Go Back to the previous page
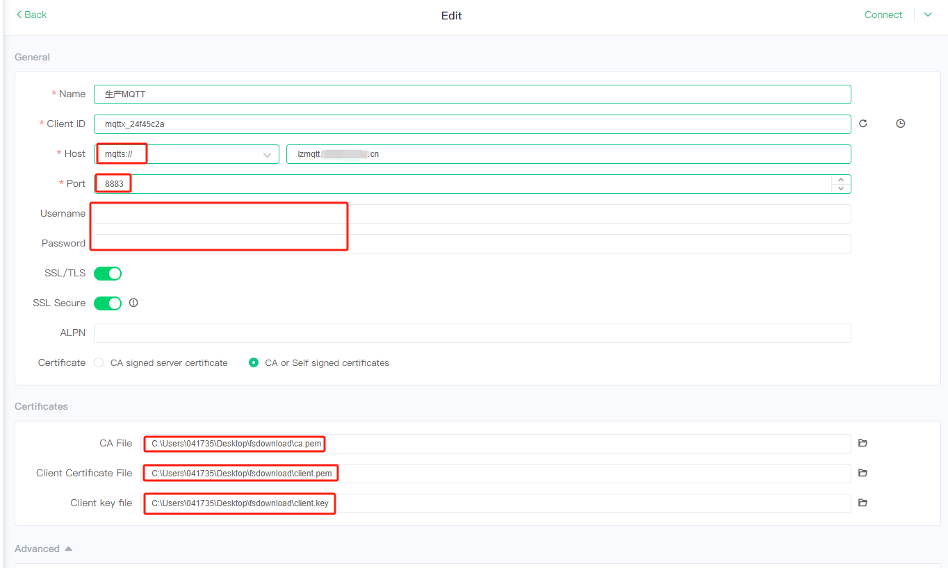This screenshot has width=948, height=568. click(31, 15)
